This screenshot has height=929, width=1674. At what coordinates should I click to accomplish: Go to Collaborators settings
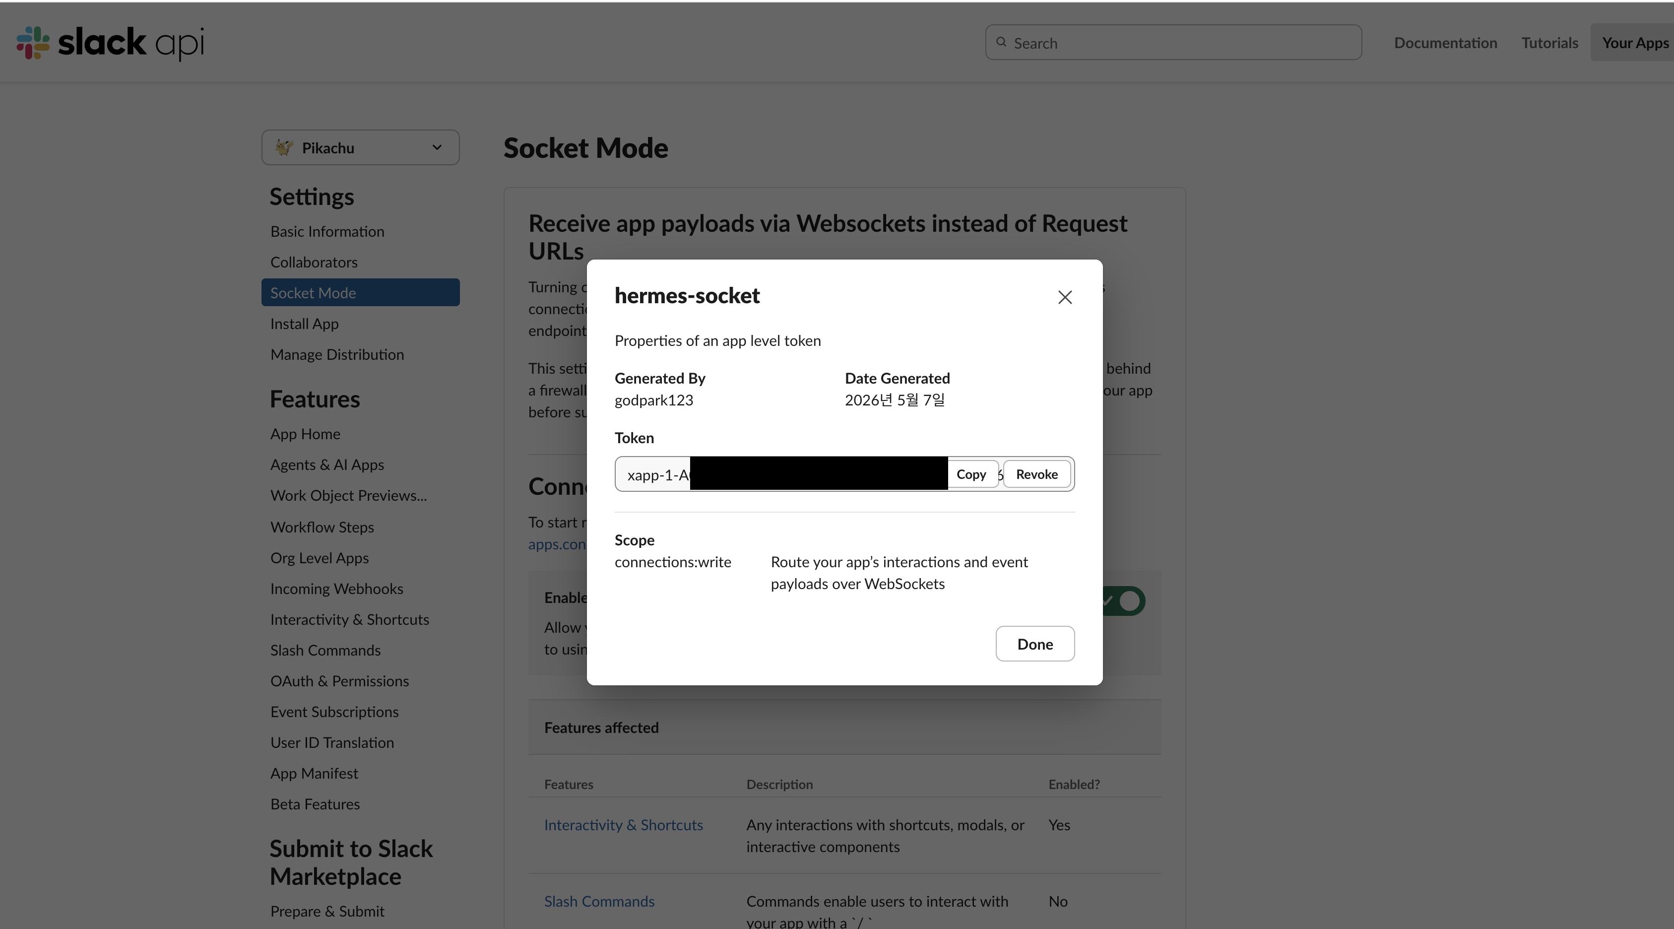coord(314,262)
